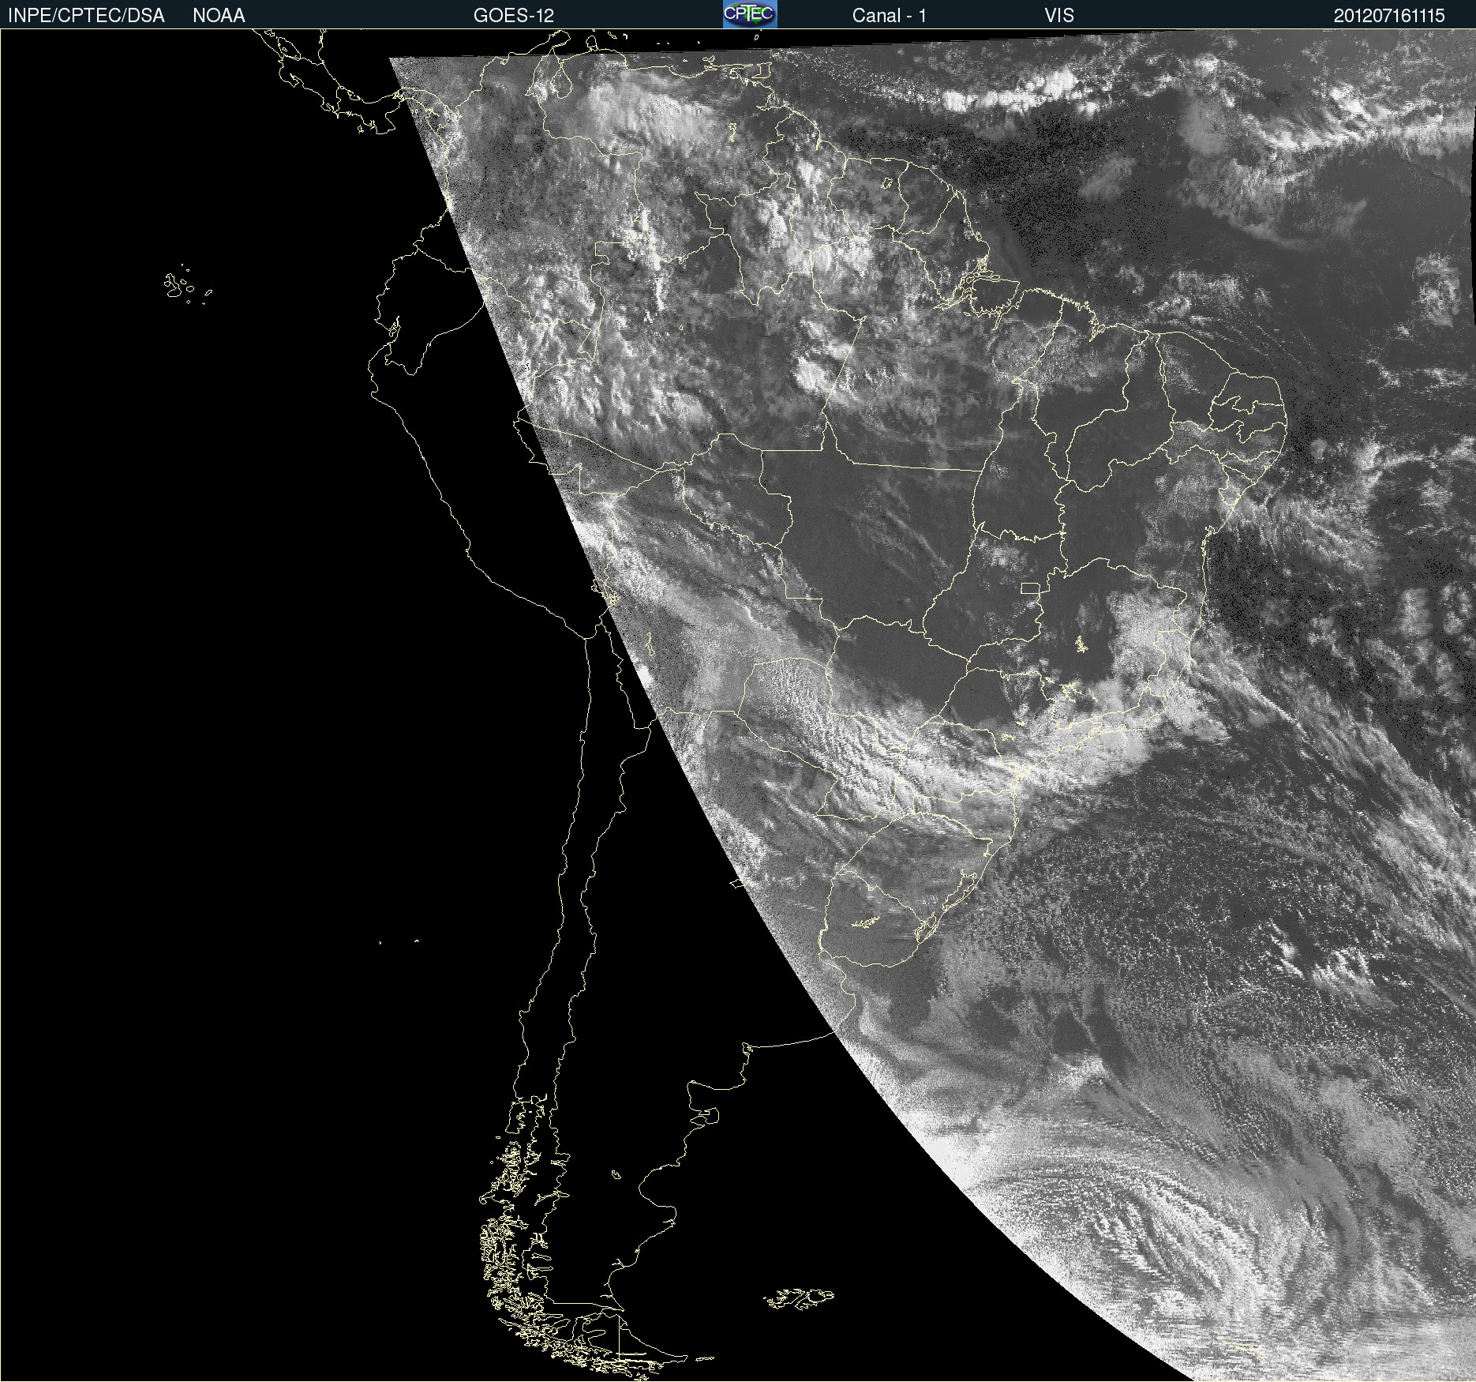This screenshot has height=1382, width=1476.
Task: Click the INPE/CPTEC/DSA header text
Action: (x=86, y=16)
